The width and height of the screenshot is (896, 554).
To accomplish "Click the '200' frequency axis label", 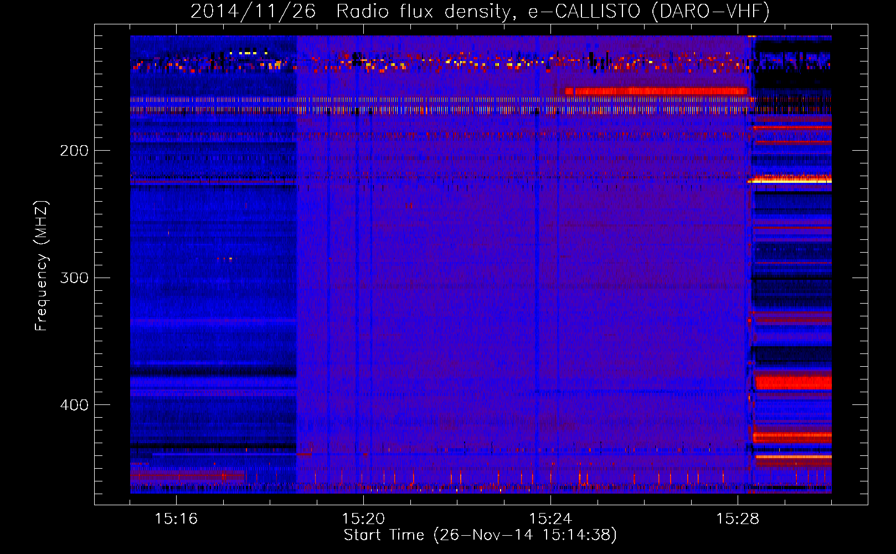I will pos(74,150).
